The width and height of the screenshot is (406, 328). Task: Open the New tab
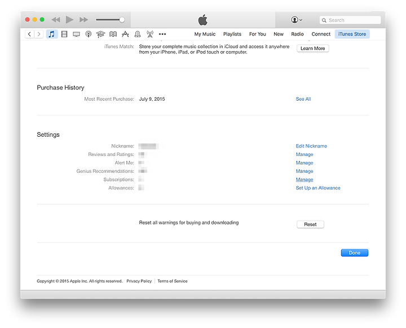point(279,34)
